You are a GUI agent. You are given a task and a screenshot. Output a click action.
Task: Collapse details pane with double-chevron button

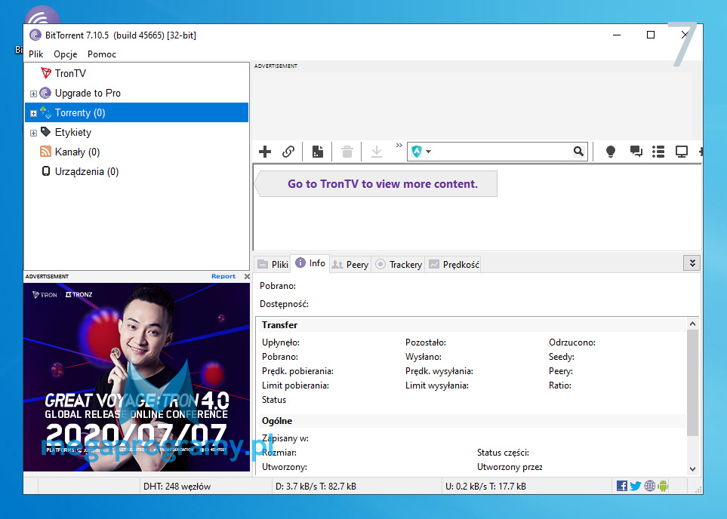pyautogui.click(x=692, y=263)
